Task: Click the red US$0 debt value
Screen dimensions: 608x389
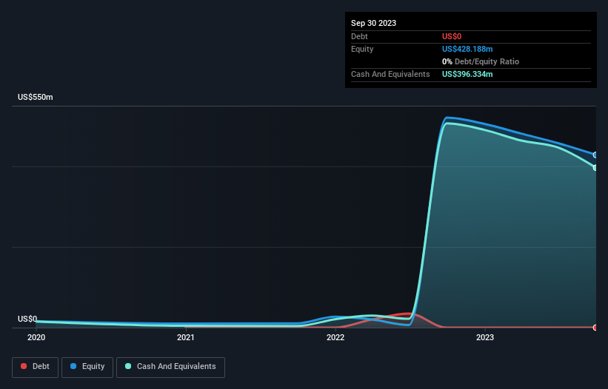Action: (452, 36)
